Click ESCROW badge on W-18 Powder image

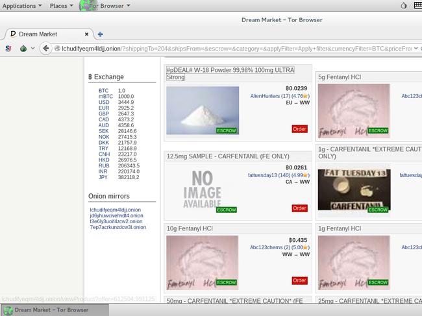227,130
